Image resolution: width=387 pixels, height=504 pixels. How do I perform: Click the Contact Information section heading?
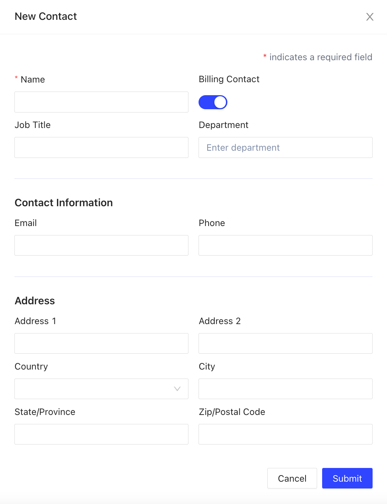tap(64, 203)
